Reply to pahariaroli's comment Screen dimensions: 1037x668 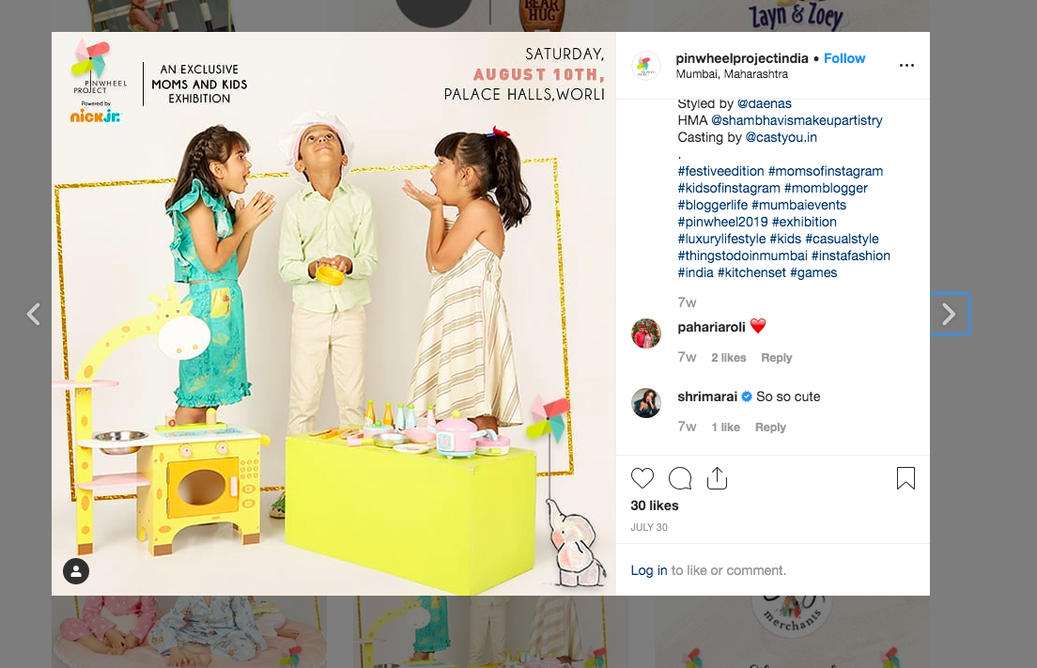click(x=777, y=358)
